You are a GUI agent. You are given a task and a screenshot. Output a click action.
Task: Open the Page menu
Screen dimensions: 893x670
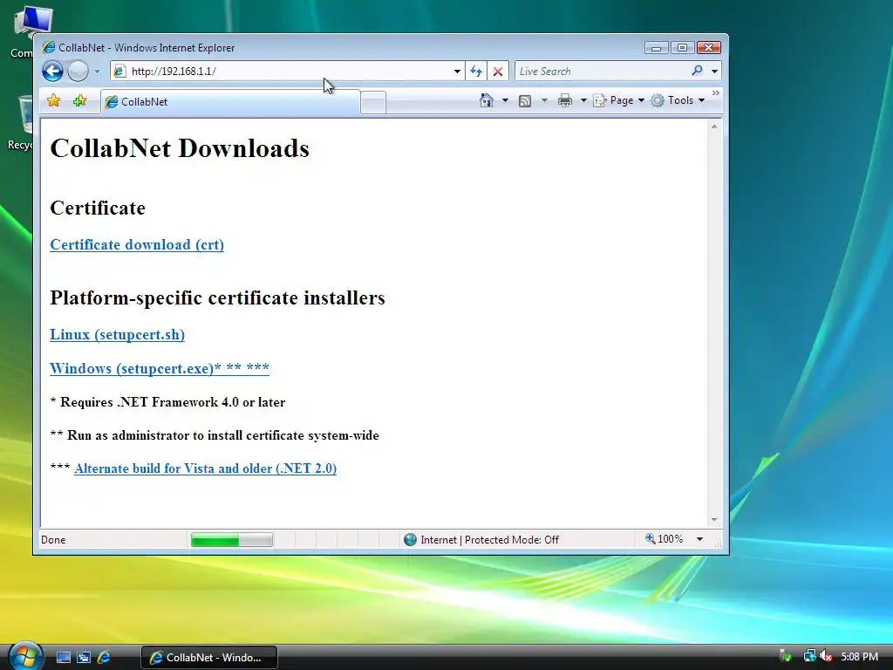(619, 100)
